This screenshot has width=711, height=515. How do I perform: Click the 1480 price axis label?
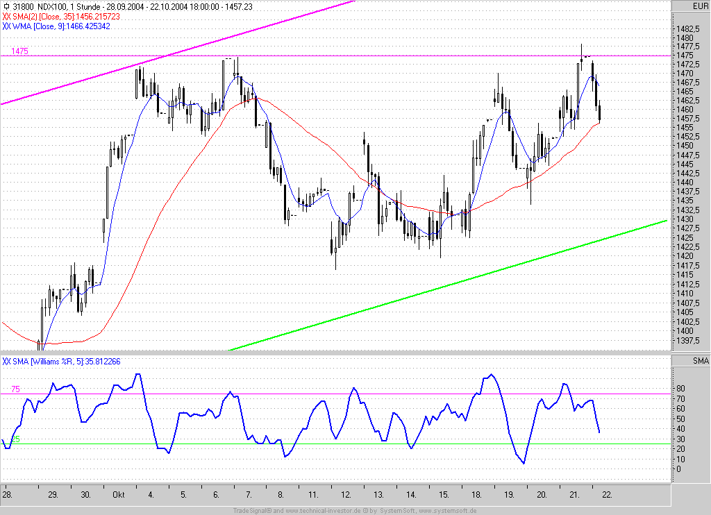[685, 38]
